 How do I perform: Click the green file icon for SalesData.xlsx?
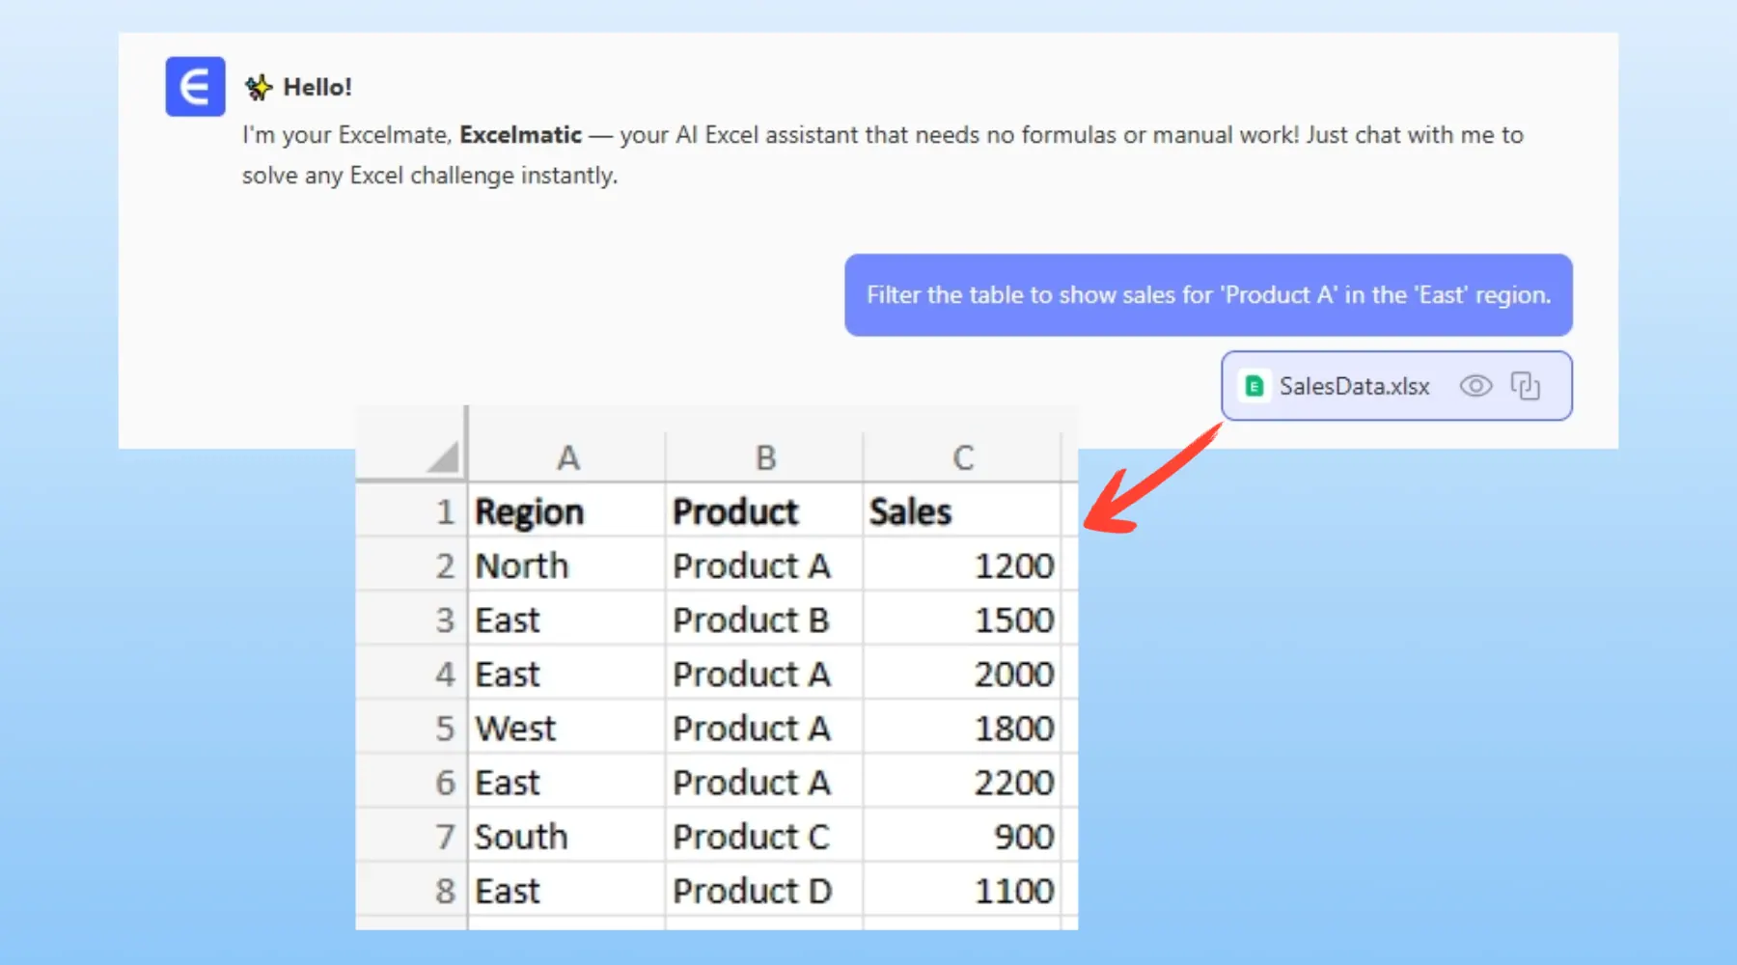coord(1254,387)
